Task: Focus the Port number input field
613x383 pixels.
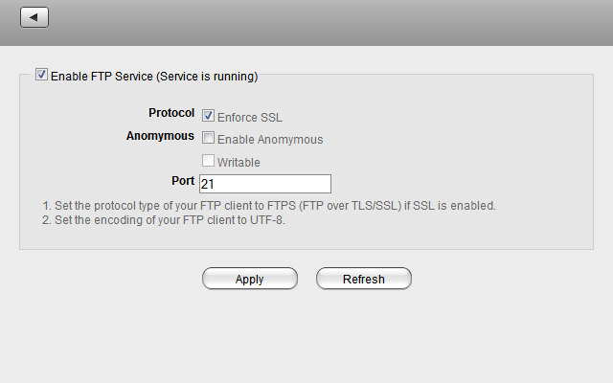Action: (x=264, y=183)
